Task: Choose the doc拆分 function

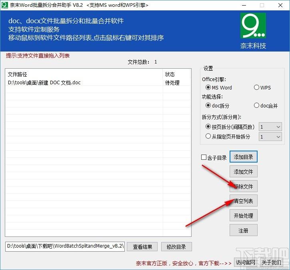Action: tap(217, 105)
